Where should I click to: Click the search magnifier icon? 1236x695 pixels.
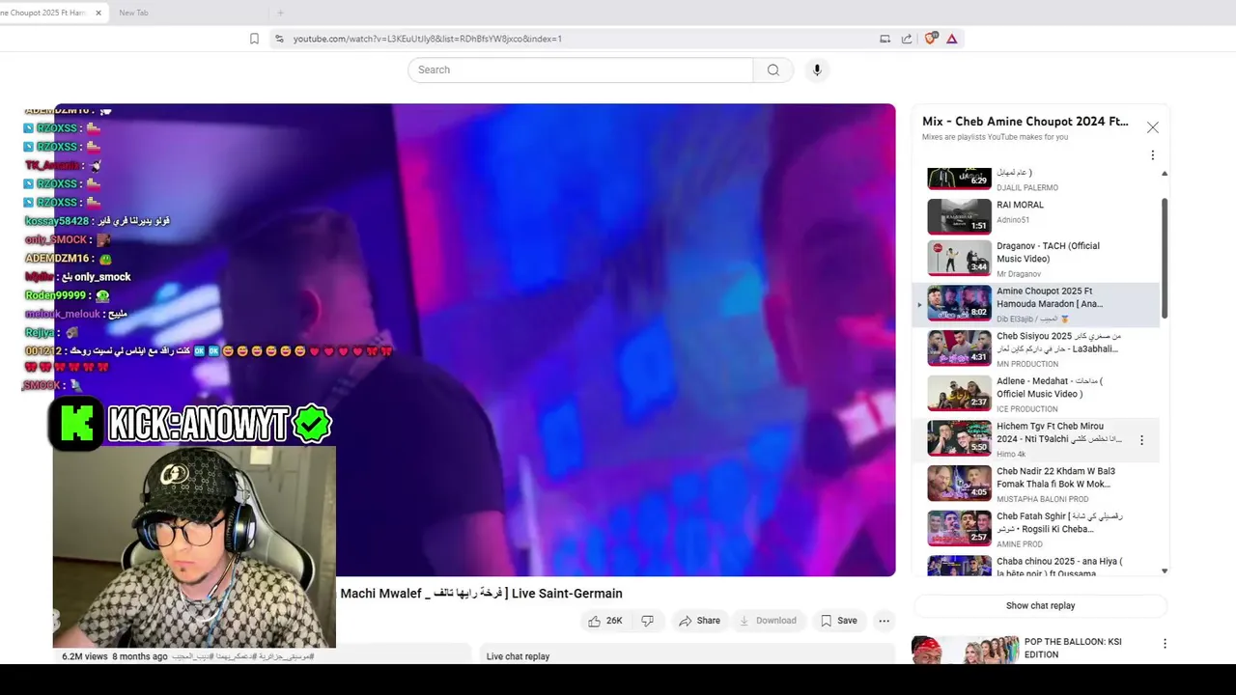772,69
